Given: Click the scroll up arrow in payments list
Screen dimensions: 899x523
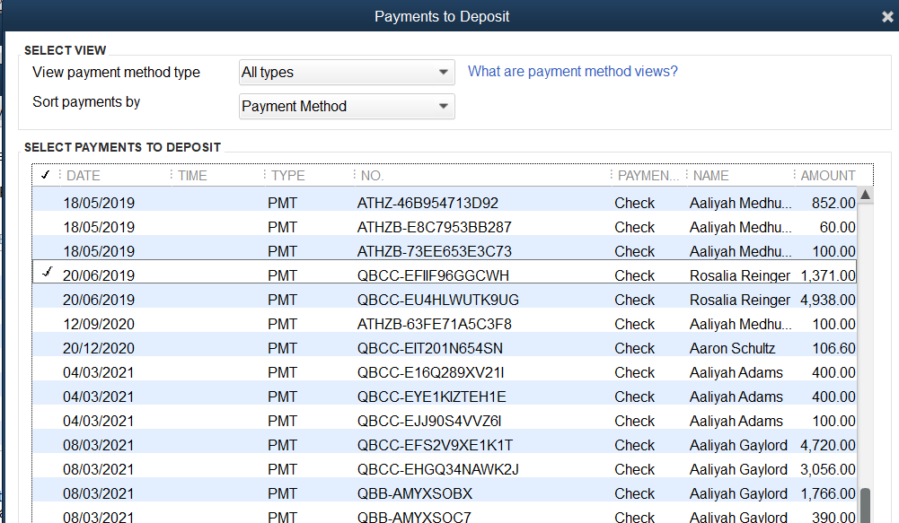Looking at the screenshot, I should point(866,195).
